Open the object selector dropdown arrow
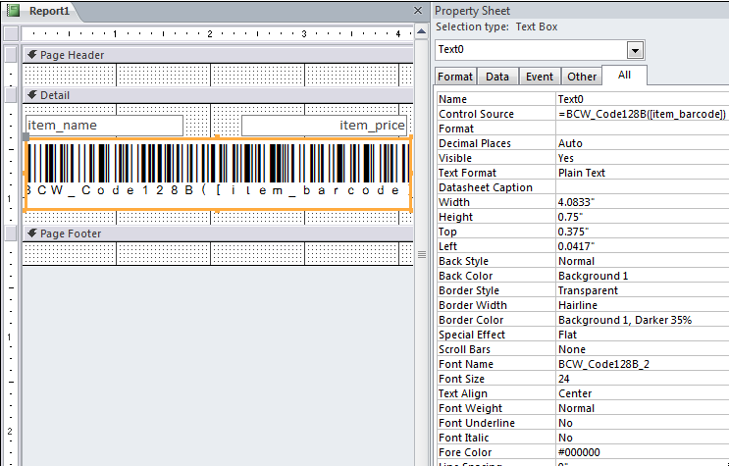The height and width of the screenshot is (466, 729). (635, 50)
